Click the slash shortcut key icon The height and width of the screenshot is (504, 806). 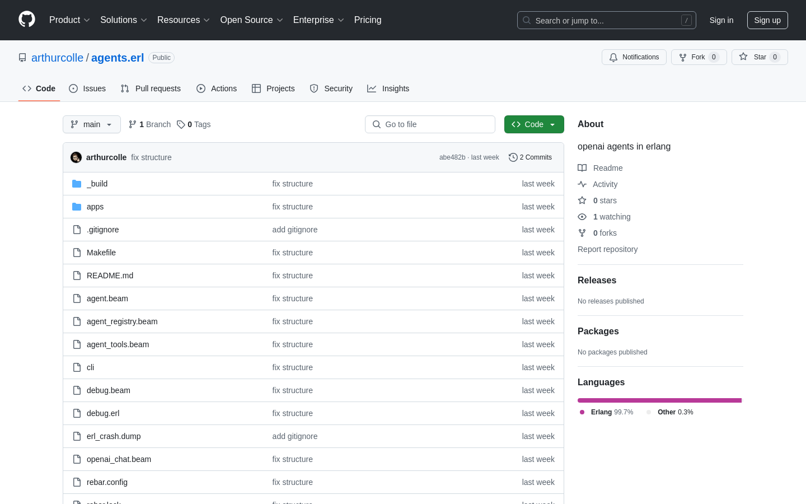[686, 20]
